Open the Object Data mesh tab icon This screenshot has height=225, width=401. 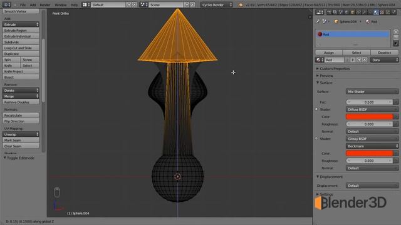click(370, 12)
